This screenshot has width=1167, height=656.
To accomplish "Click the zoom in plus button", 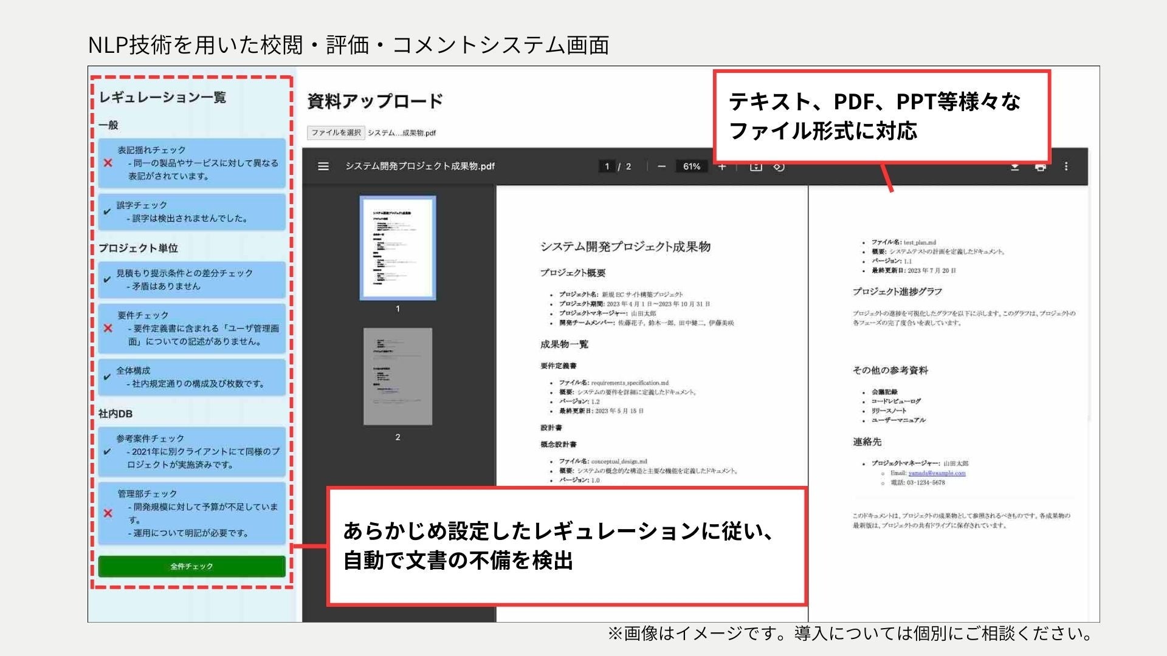I will click(721, 167).
